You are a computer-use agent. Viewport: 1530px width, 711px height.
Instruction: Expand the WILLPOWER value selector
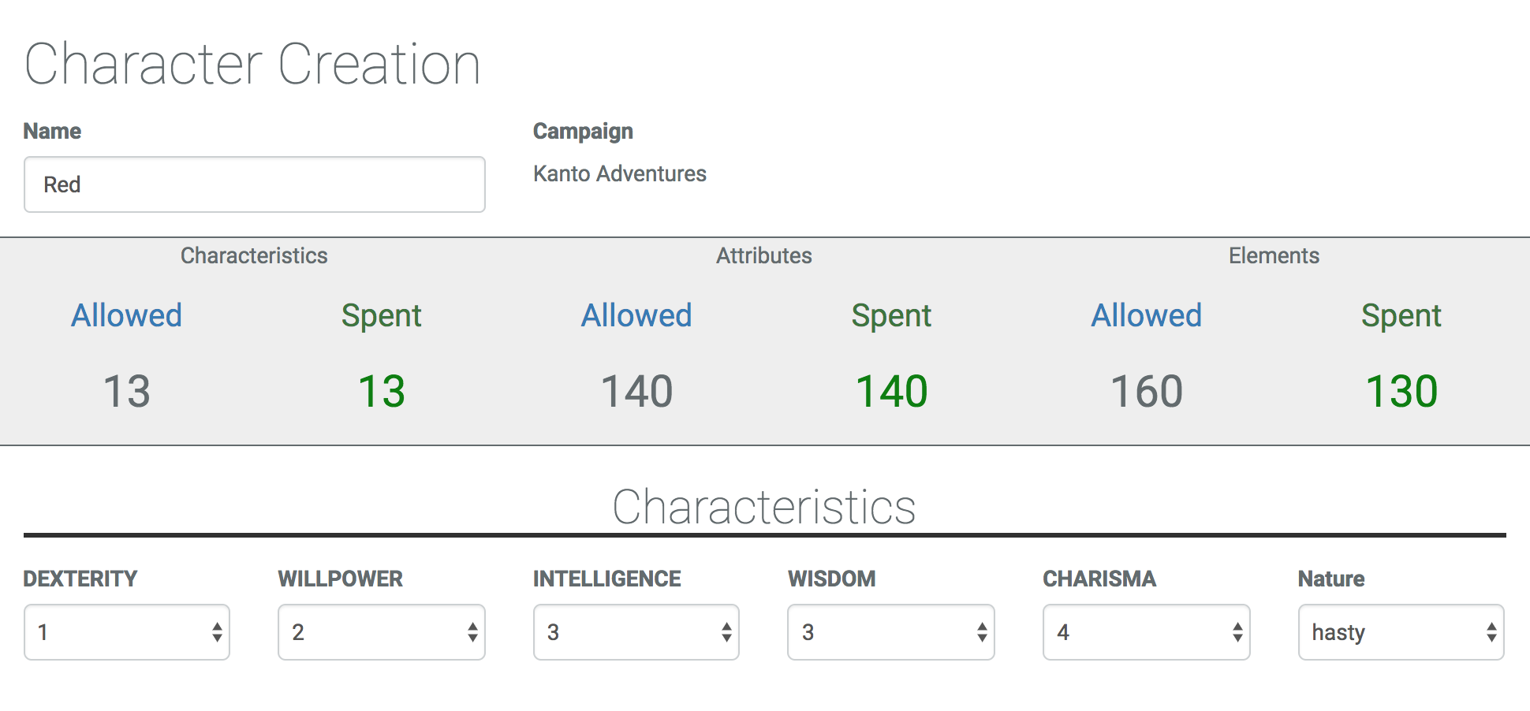(382, 632)
